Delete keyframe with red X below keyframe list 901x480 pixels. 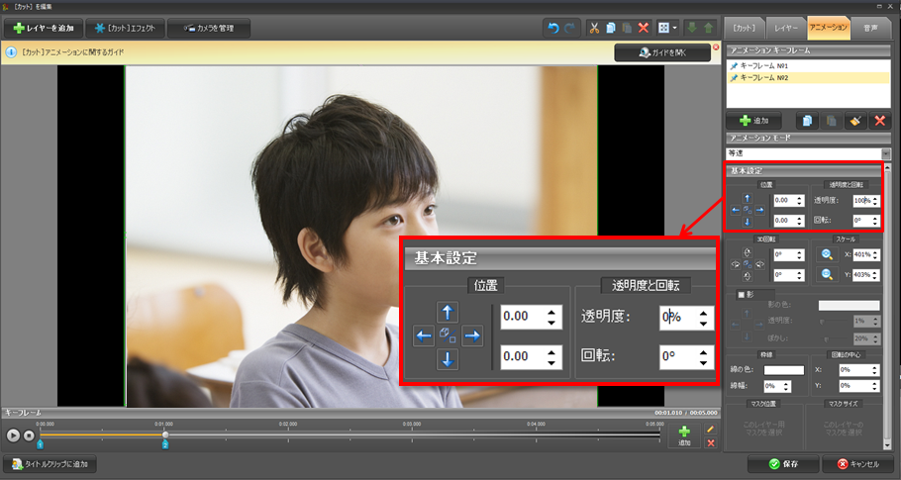coord(877,120)
